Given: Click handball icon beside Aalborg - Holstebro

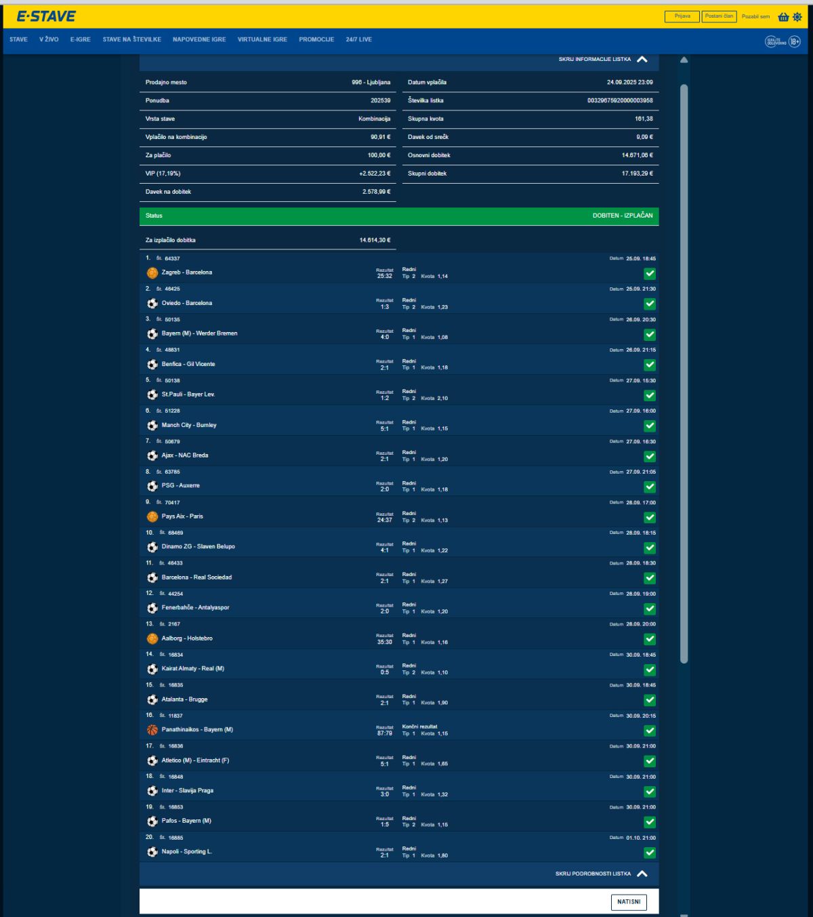Looking at the screenshot, I should click(x=152, y=638).
